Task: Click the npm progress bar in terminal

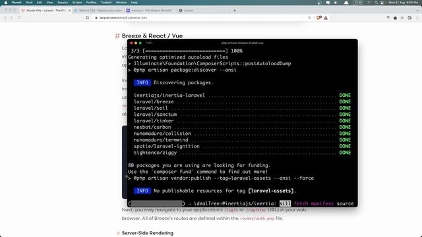Action: pos(157,203)
